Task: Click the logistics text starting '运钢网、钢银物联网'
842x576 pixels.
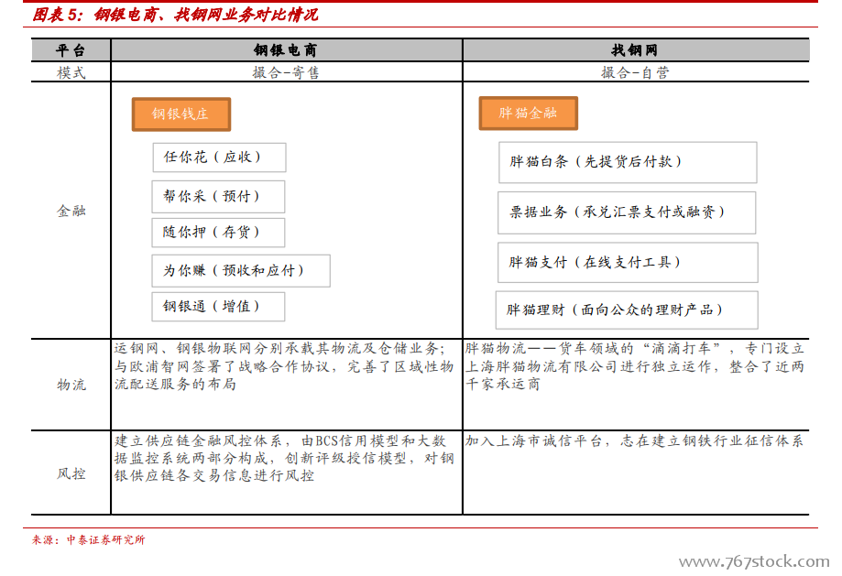Action: pyautogui.click(x=284, y=366)
